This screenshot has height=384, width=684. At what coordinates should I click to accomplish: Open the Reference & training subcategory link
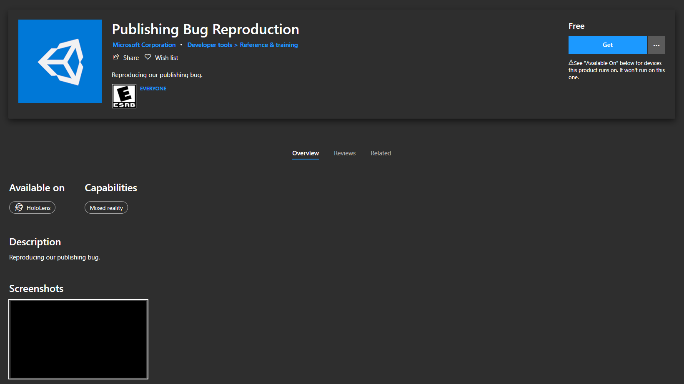click(269, 45)
